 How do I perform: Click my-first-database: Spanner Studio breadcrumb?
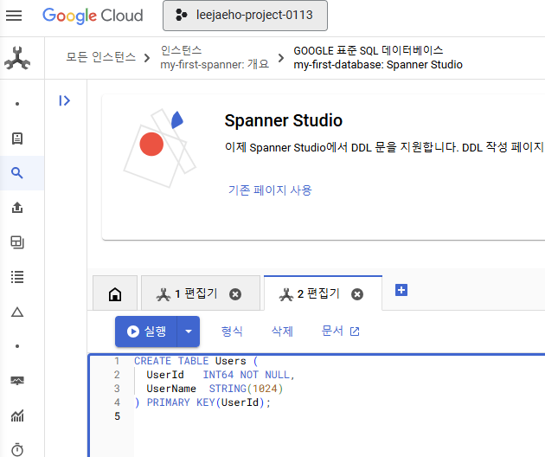point(378,65)
